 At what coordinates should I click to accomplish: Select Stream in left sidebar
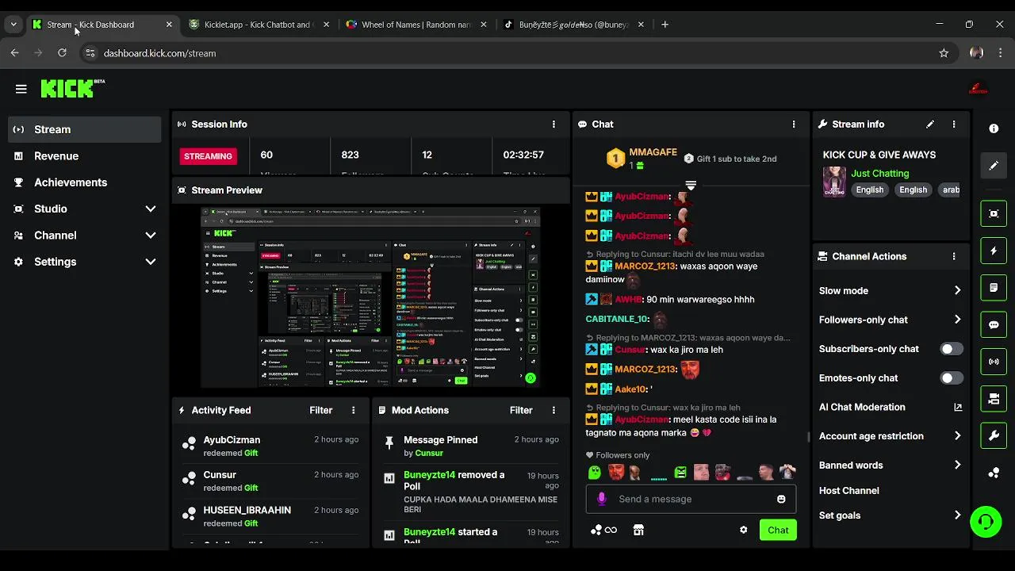(x=85, y=129)
